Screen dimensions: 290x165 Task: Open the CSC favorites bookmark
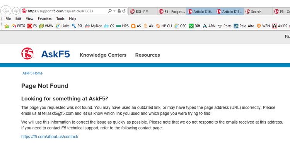(181, 26)
